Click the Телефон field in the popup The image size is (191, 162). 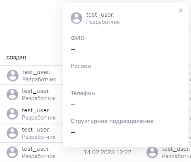[83, 93]
